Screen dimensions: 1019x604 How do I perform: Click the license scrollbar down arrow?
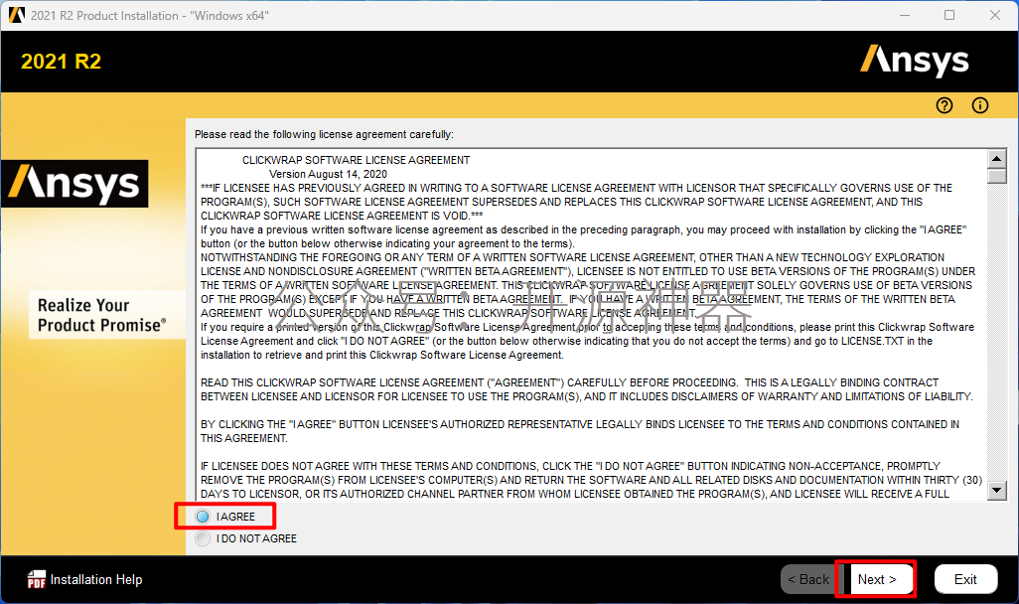click(x=997, y=490)
